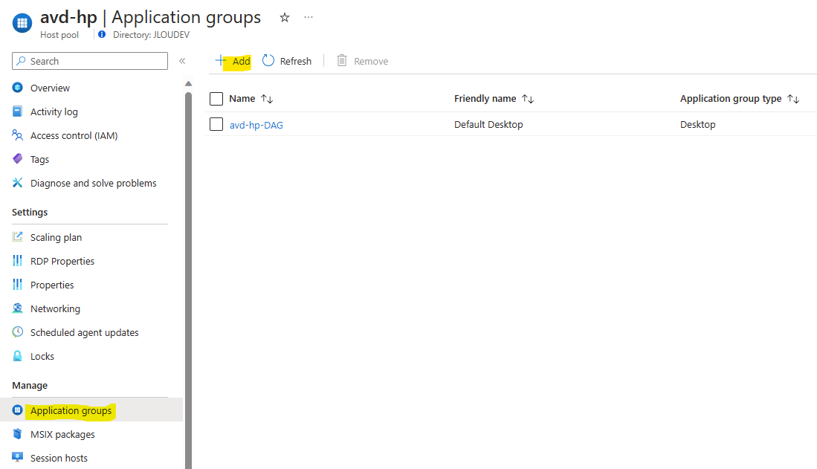The height and width of the screenshot is (469, 817).
Task: Click the Overview icon in the sidebar
Action: (x=18, y=88)
